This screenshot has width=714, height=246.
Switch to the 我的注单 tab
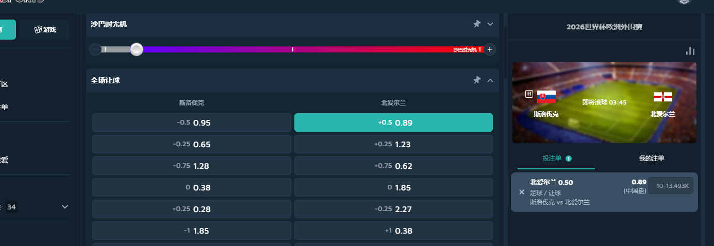(652, 159)
